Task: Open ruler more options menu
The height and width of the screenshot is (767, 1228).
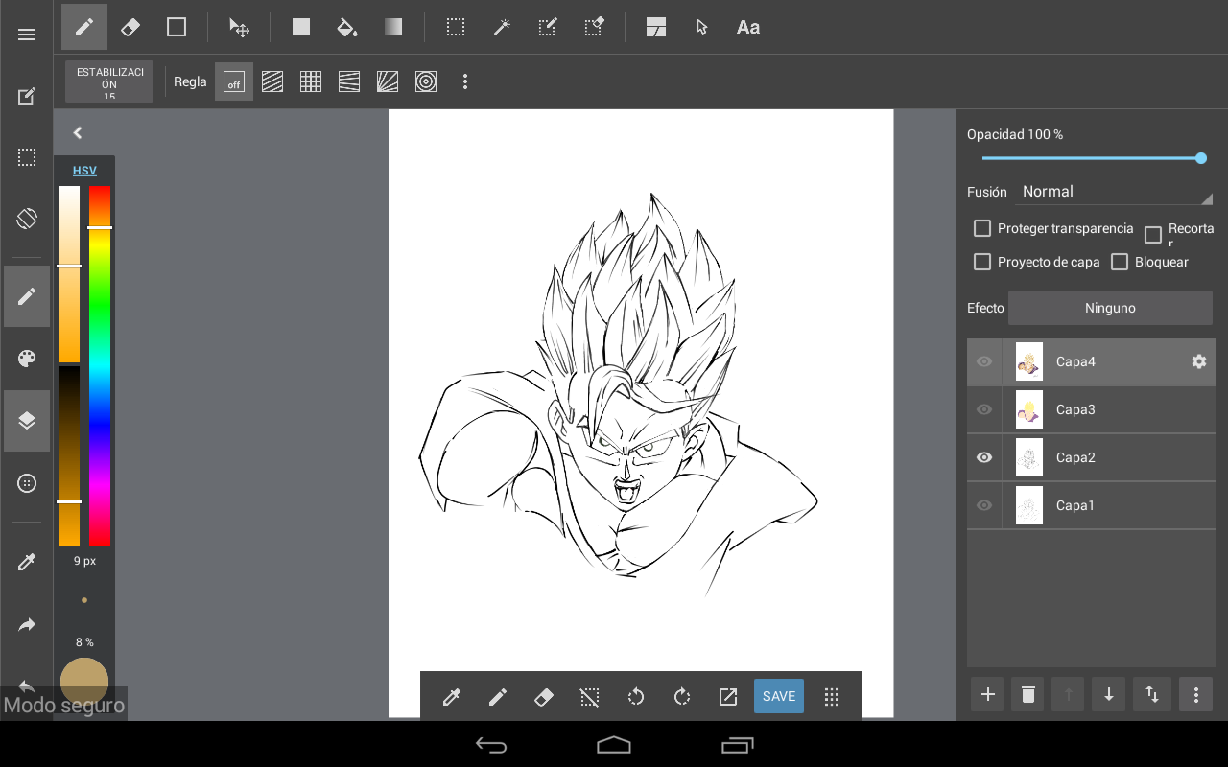Action: pos(465,81)
